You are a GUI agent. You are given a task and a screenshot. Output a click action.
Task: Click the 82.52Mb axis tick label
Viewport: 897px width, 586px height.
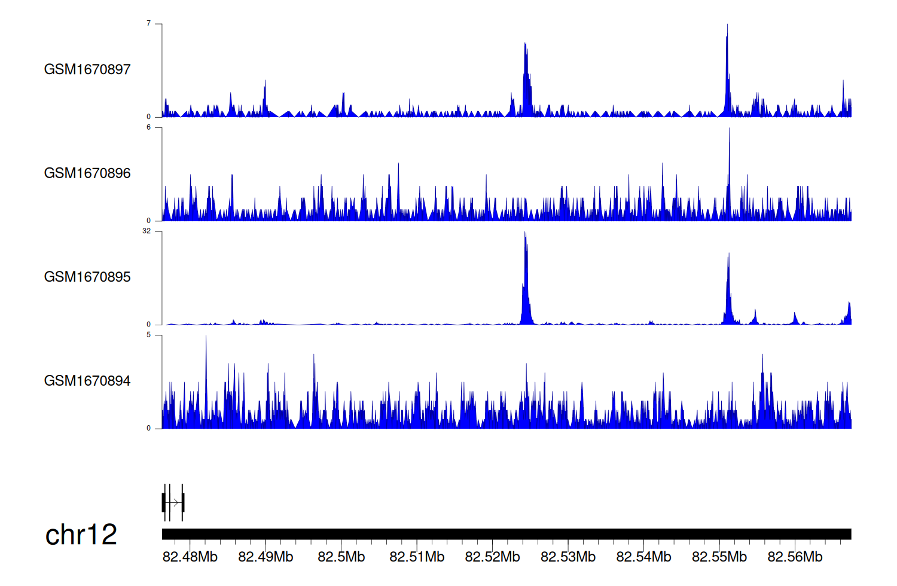click(492, 557)
